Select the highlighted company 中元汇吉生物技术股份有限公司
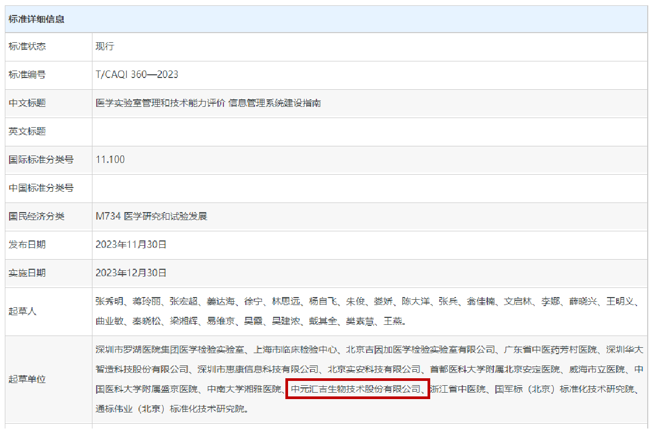This screenshot has height=429, width=652. [x=355, y=389]
